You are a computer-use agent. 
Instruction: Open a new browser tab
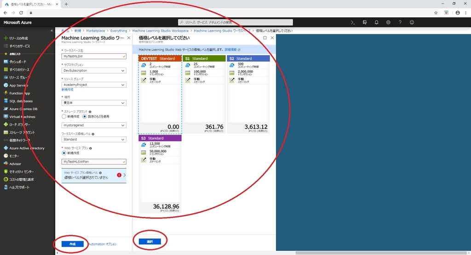[66, 4]
